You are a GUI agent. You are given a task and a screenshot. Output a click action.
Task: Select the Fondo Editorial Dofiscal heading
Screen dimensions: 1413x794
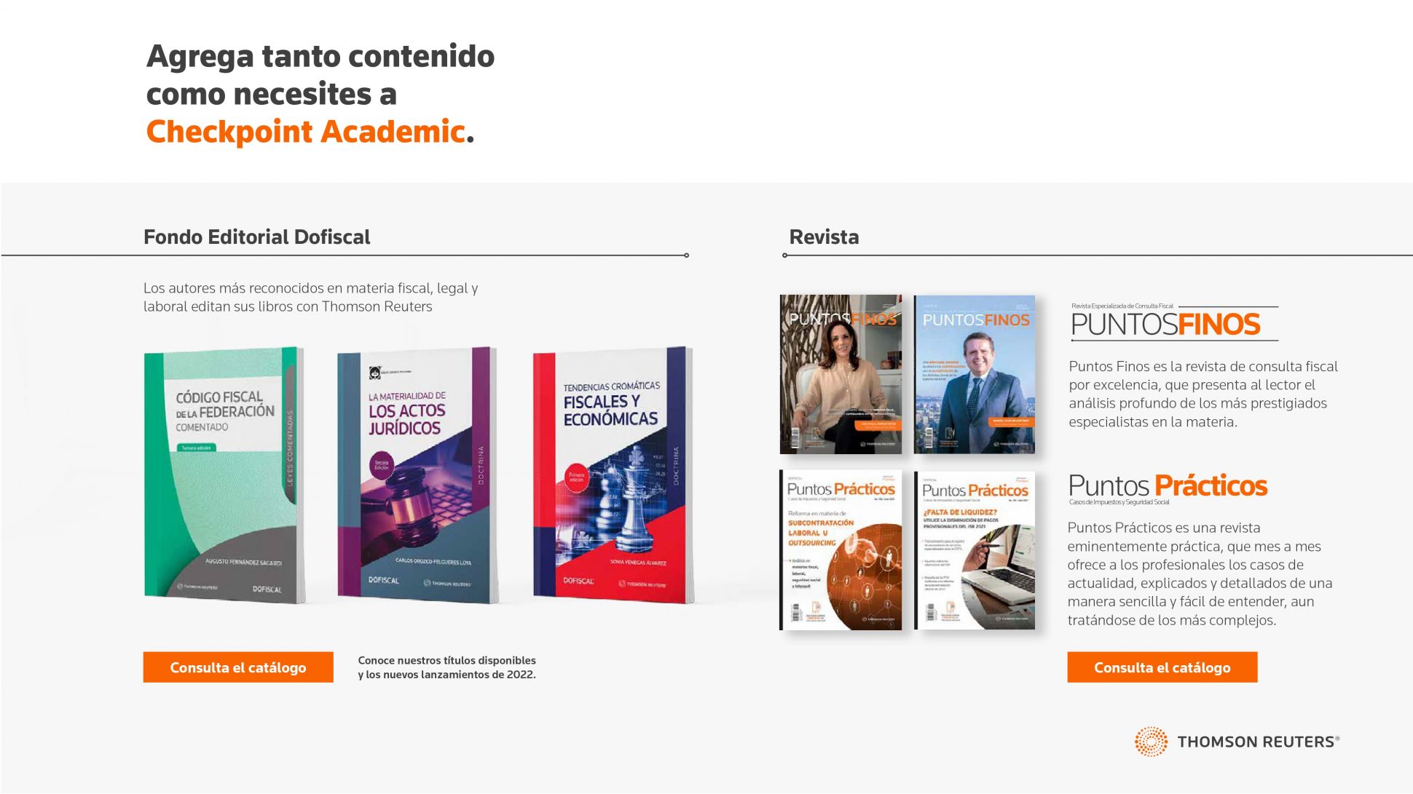click(256, 237)
